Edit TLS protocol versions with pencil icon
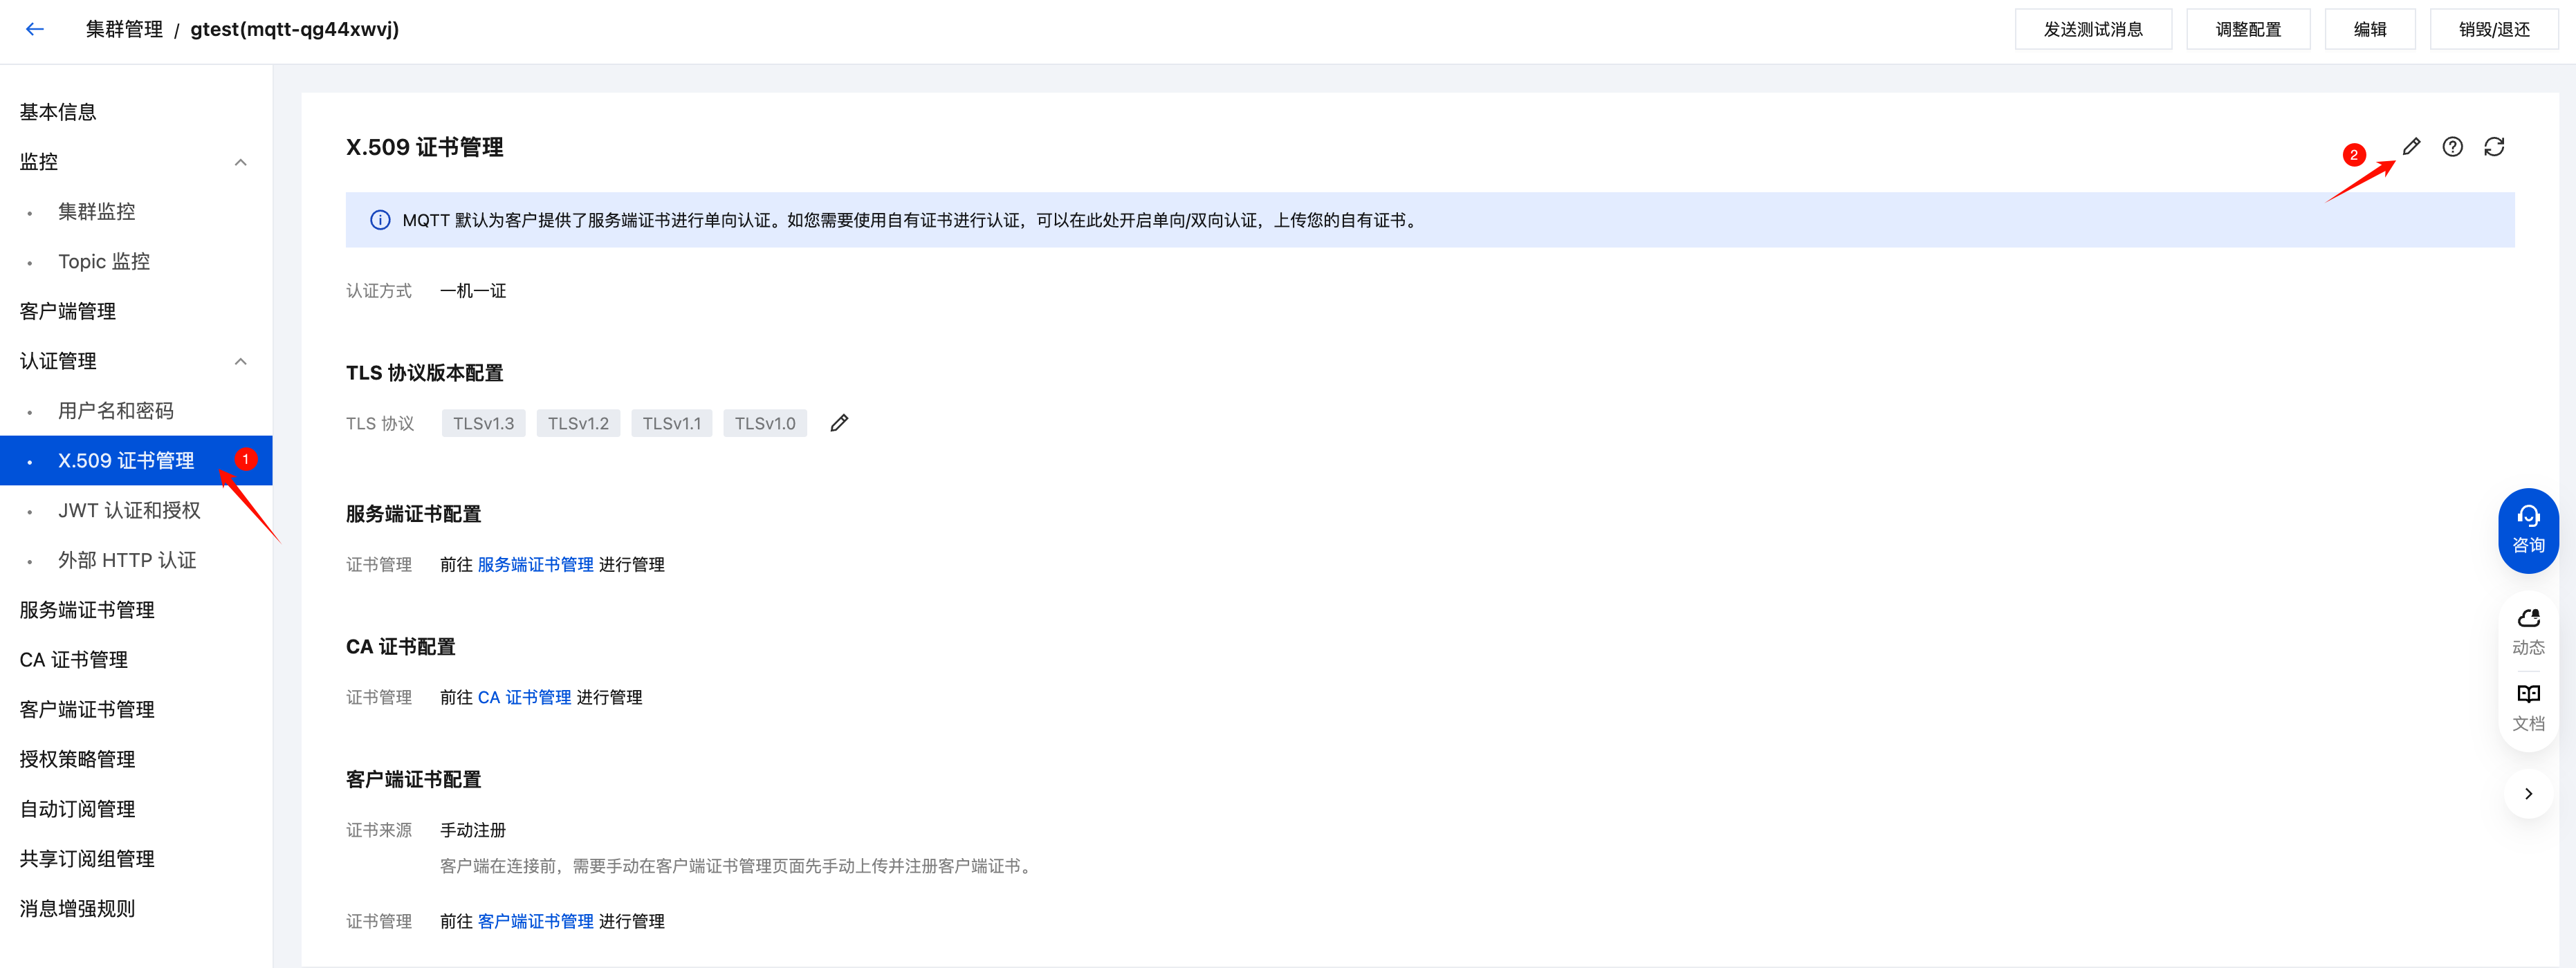This screenshot has width=2576, height=968. point(839,423)
